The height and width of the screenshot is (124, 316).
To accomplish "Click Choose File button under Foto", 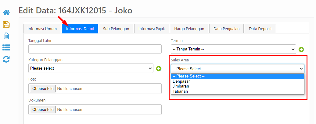I will (x=43, y=88).
